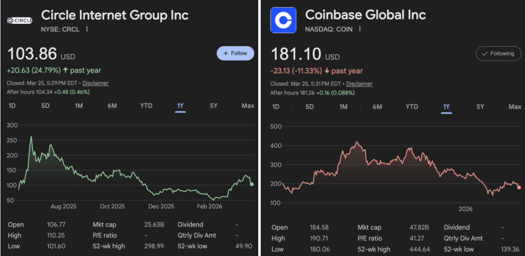
Task: Click the end-point dot on Coinbase chart
Action: tap(520, 187)
